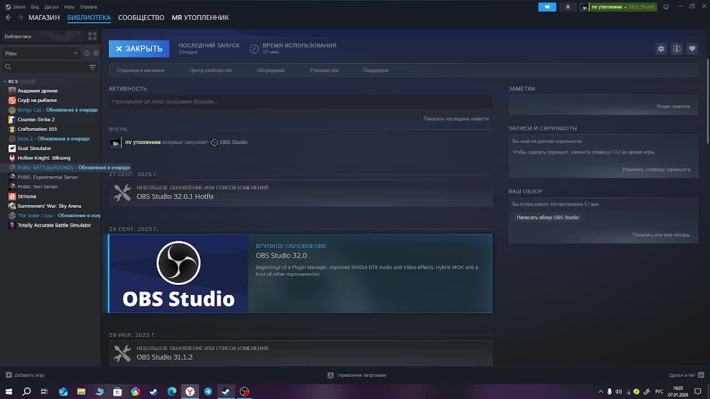The height and width of the screenshot is (399, 710).
Task: Open the Steam announcements megaphone
Action: pos(547,7)
